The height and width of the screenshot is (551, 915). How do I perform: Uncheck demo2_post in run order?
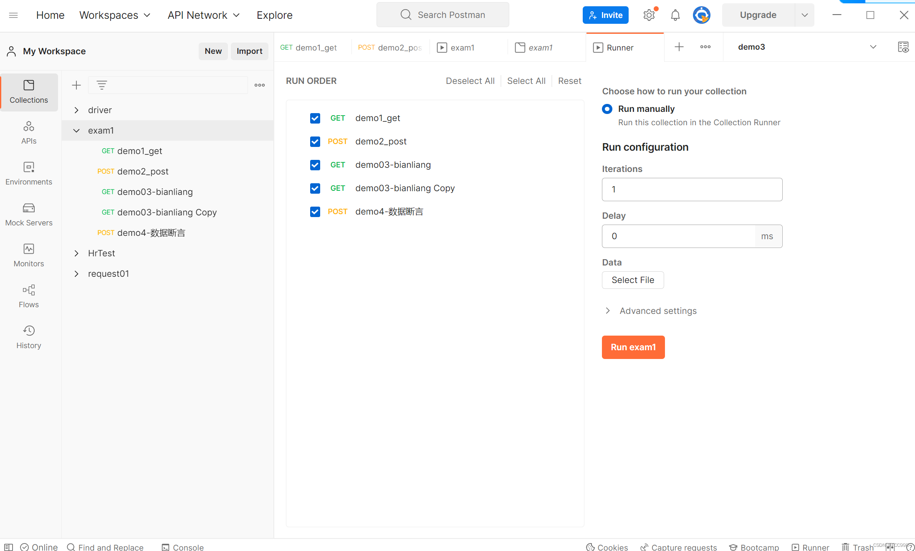[x=315, y=142]
